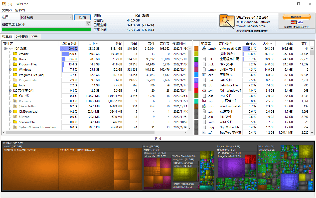This screenshot has width=316, height=198.
Task: Click the WizTree wizard logo icon
Action: [227, 21]
